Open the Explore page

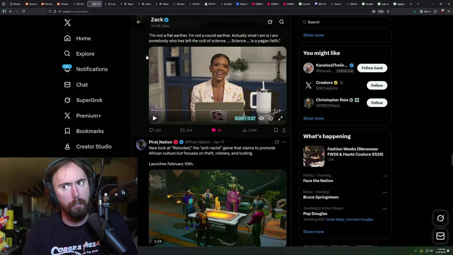click(x=79, y=54)
